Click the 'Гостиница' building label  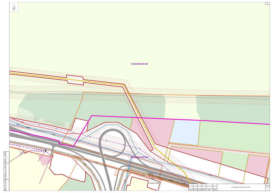(154, 183)
